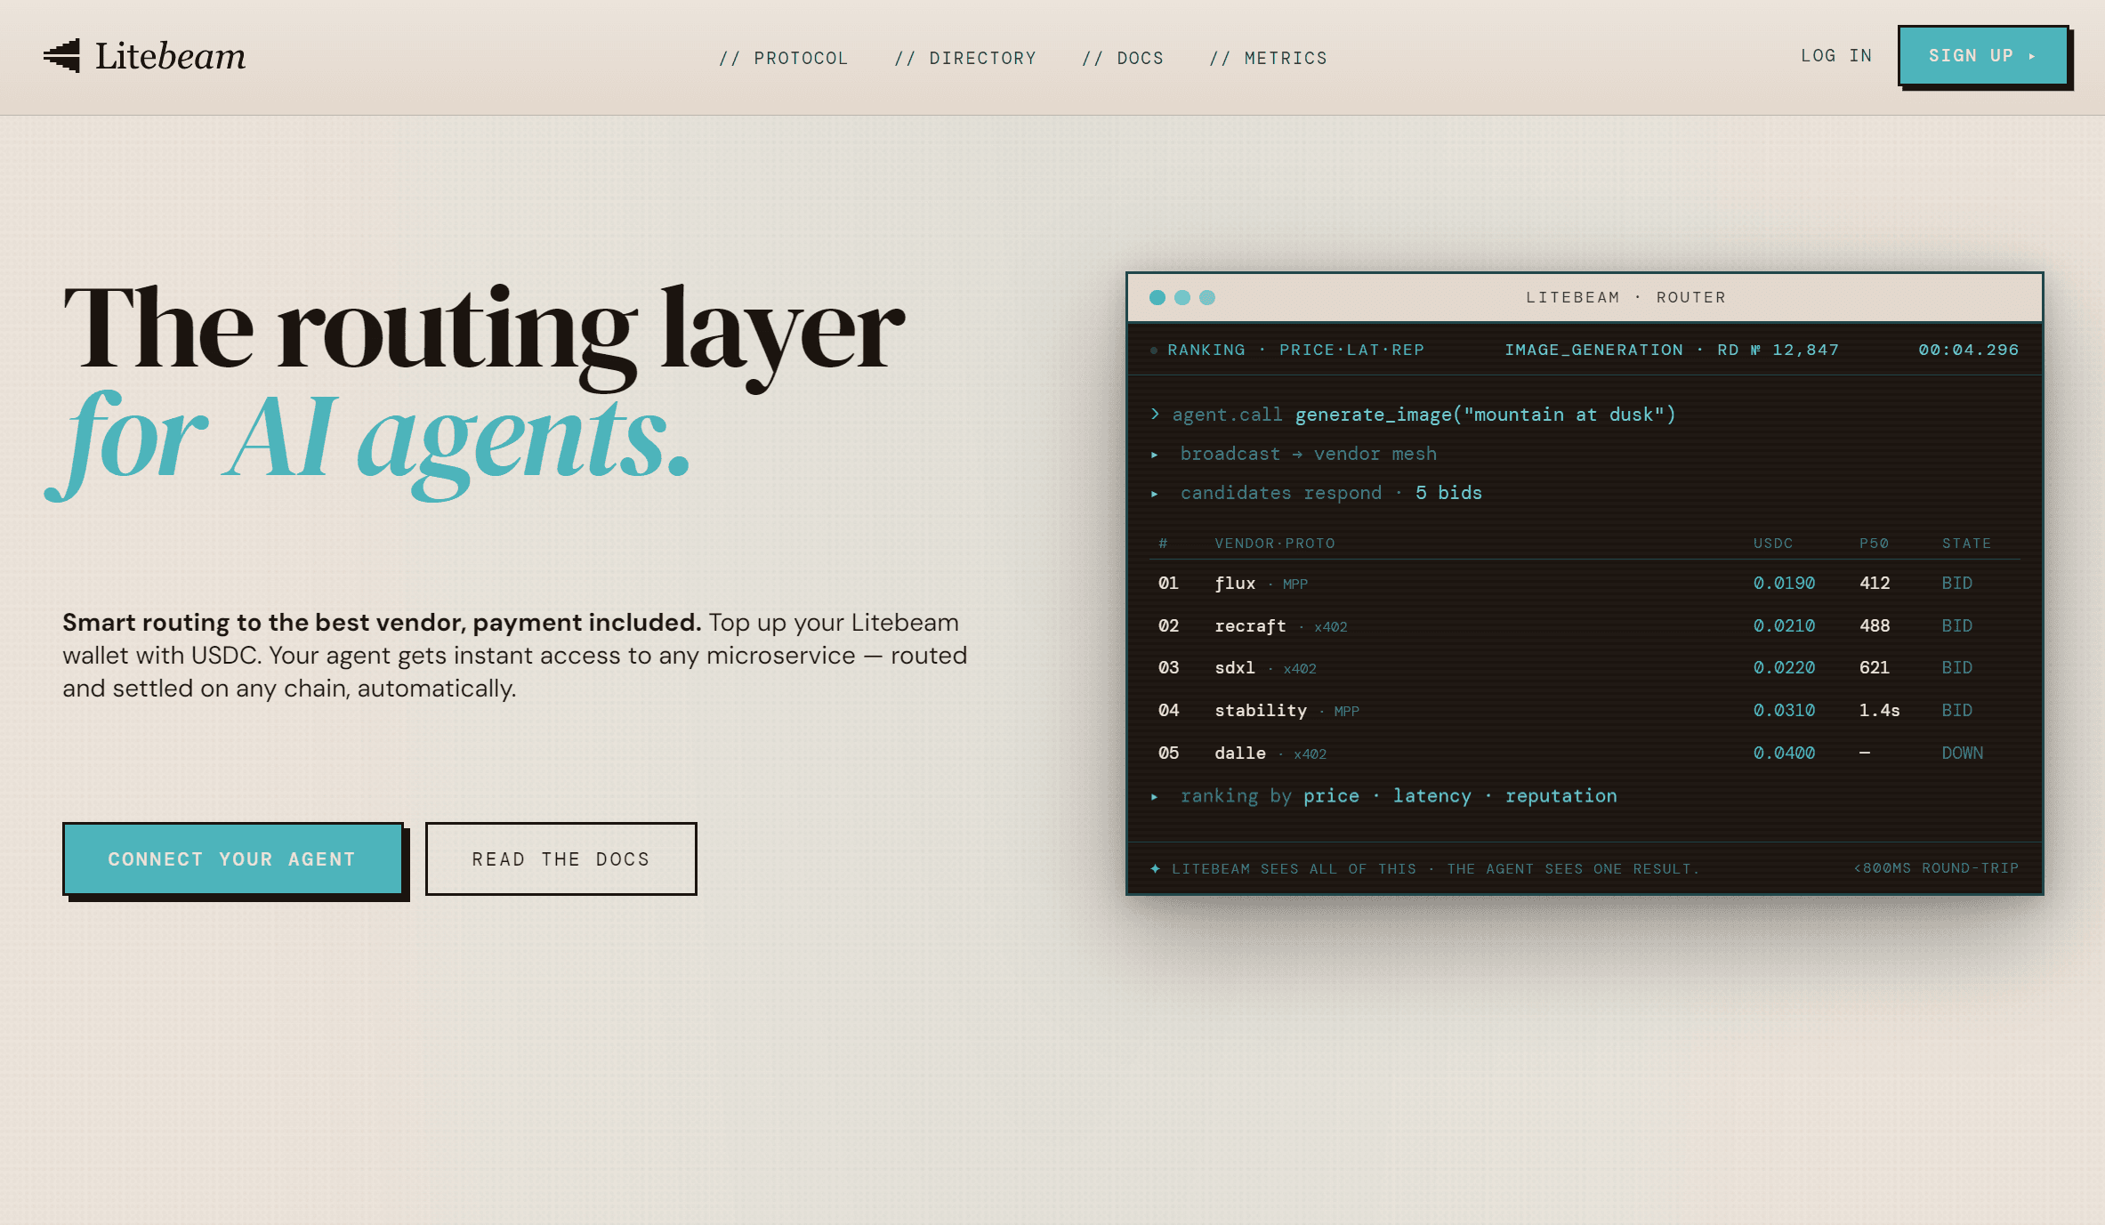This screenshot has height=1225, width=2105.
Task: Click the arrow on the Sign Up button
Action: pyautogui.click(x=2032, y=56)
